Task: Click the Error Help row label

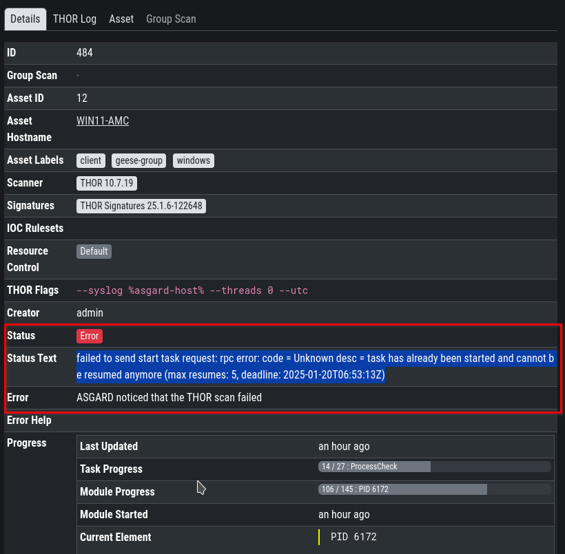Action: pyautogui.click(x=29, y=420)
